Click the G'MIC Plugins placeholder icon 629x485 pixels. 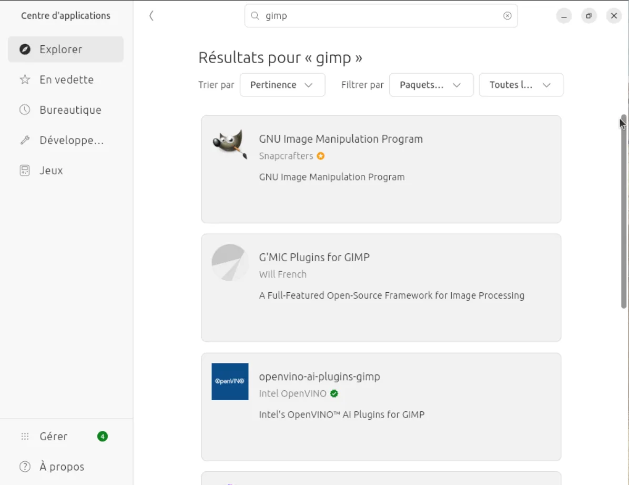pyautogui.click(x=230, y=262)
